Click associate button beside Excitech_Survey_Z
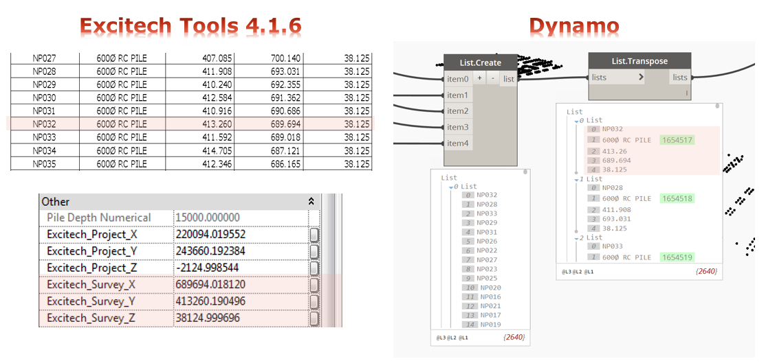The height and width of the screenshot is (363, 766). point(315,318)
